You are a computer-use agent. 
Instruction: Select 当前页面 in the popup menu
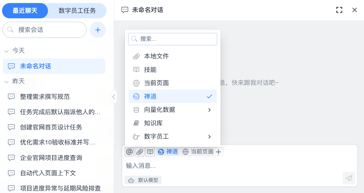[173, 83]
